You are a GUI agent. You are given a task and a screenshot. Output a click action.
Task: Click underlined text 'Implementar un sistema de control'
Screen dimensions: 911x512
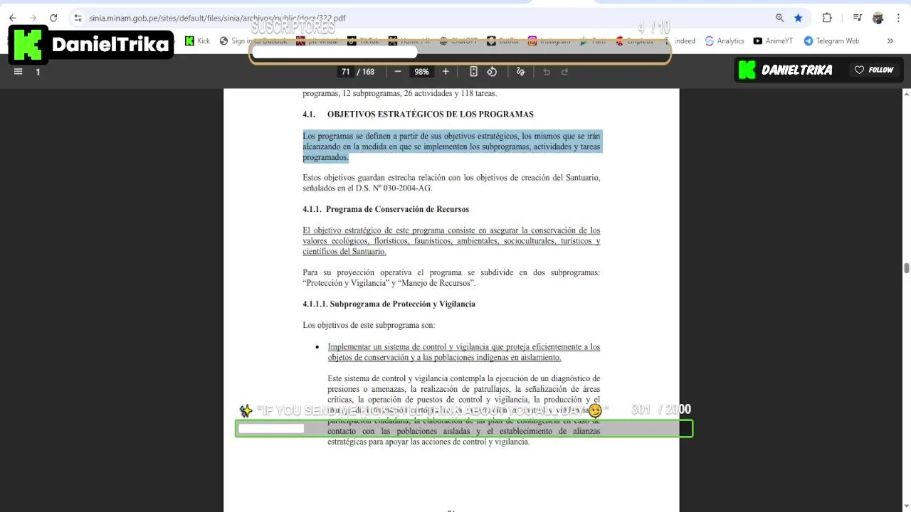click(x=463, y=352)
